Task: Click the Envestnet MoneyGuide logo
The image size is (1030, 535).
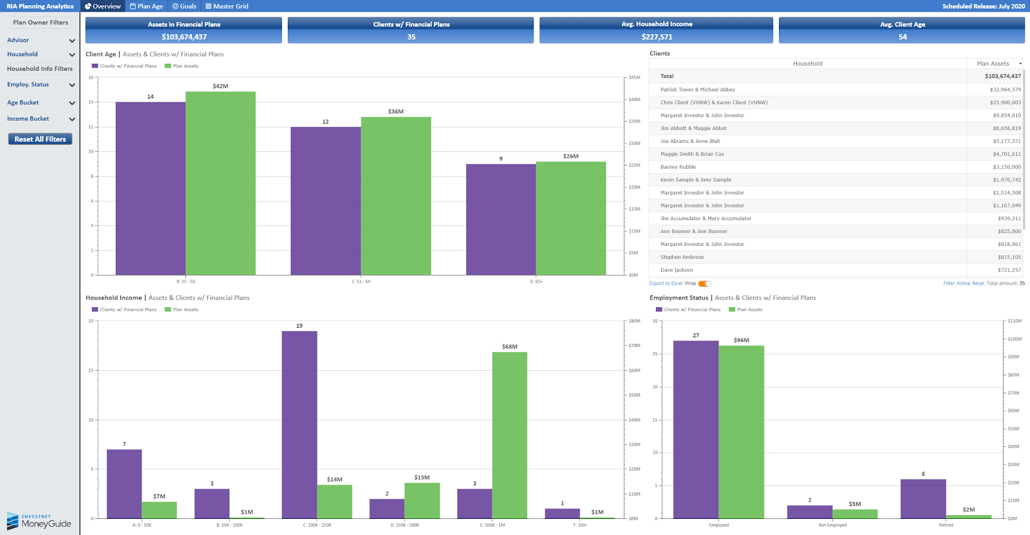Action: pos(39,521)
